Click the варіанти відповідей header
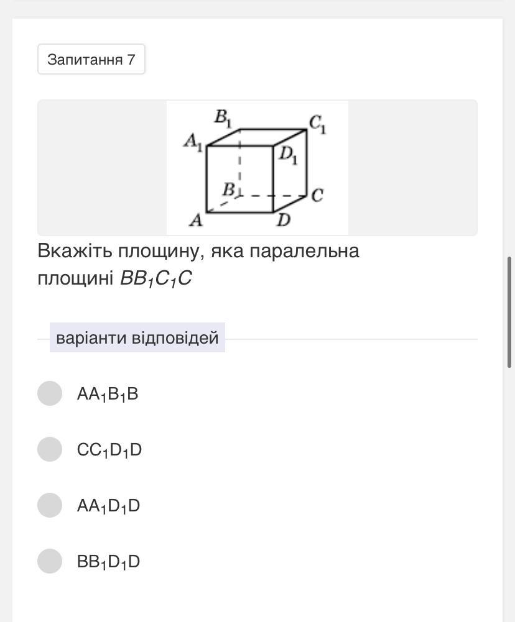This screenshot has height=622, width=515. coord(137,337)
